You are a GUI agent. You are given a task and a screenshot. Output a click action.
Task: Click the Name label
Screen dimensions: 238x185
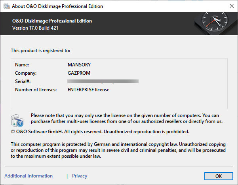click(x=22, y=64)
